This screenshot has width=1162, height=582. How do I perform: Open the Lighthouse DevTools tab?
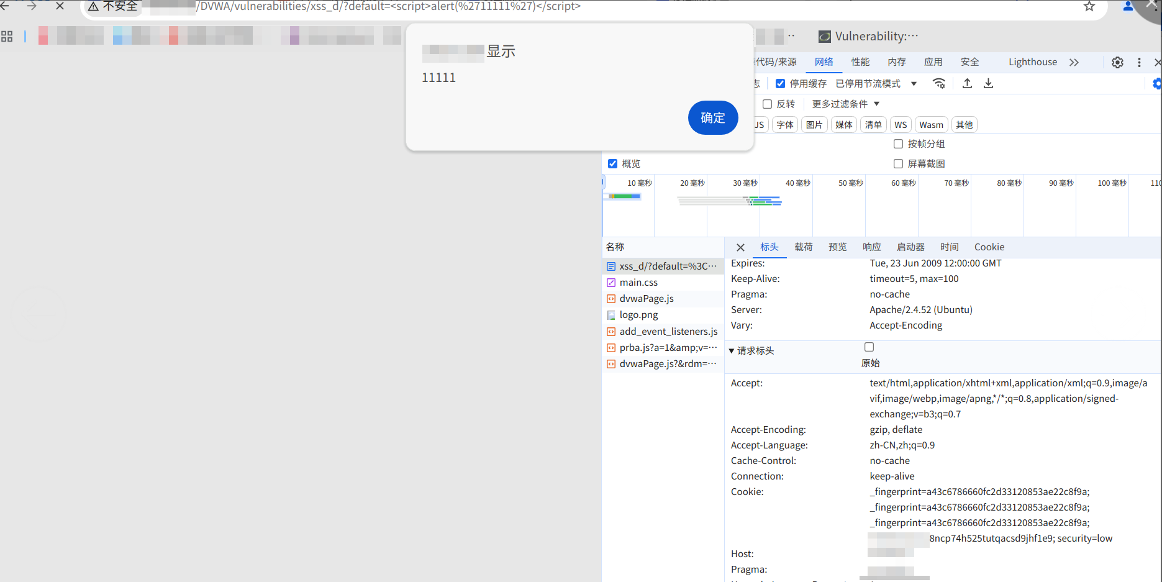(1033, 62)
